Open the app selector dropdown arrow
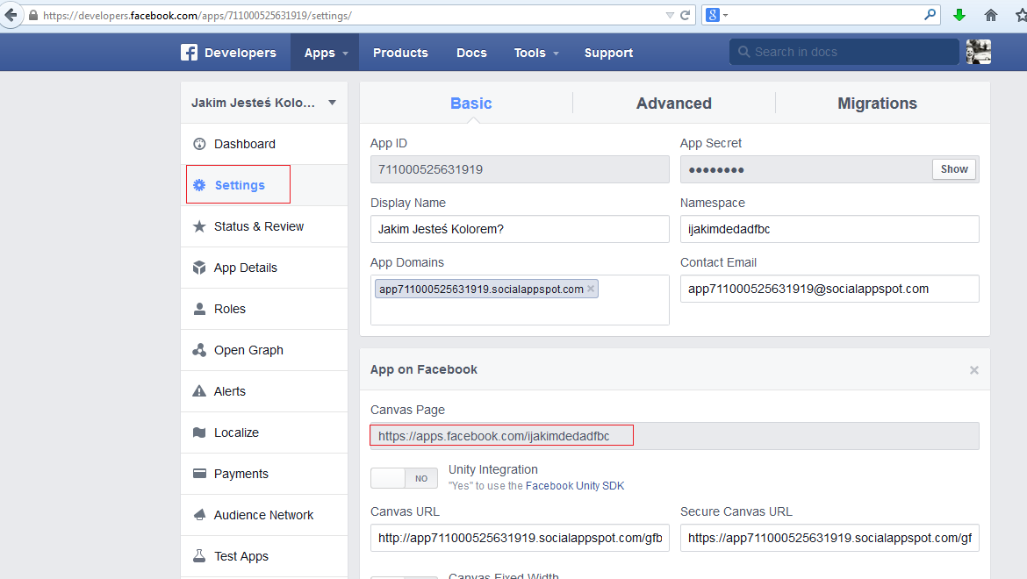1027x579 pixels. (332, 103)
